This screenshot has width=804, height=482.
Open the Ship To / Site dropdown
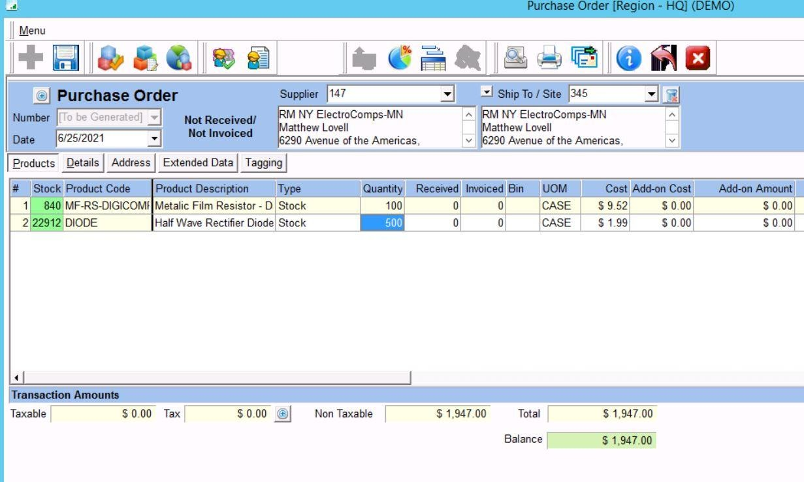coord(651,94)
